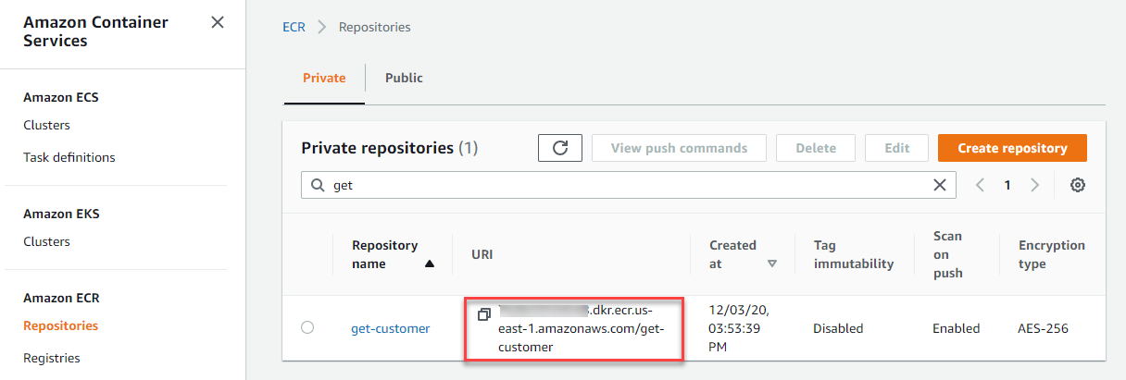The height and width of the screenshot is (380, 1126).
Task: Open Clusters under Amazon ECS
Action: (46, 125)
